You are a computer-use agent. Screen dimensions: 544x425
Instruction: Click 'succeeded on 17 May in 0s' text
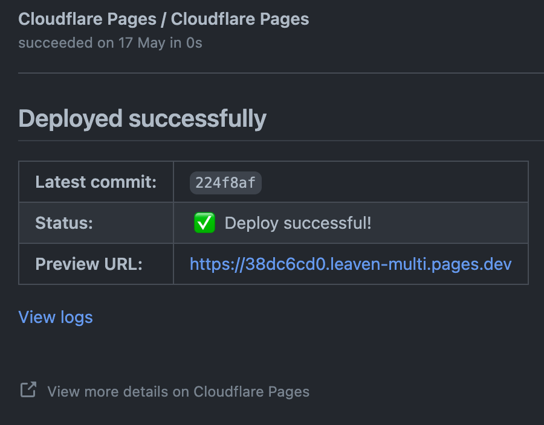coord(110,43)
